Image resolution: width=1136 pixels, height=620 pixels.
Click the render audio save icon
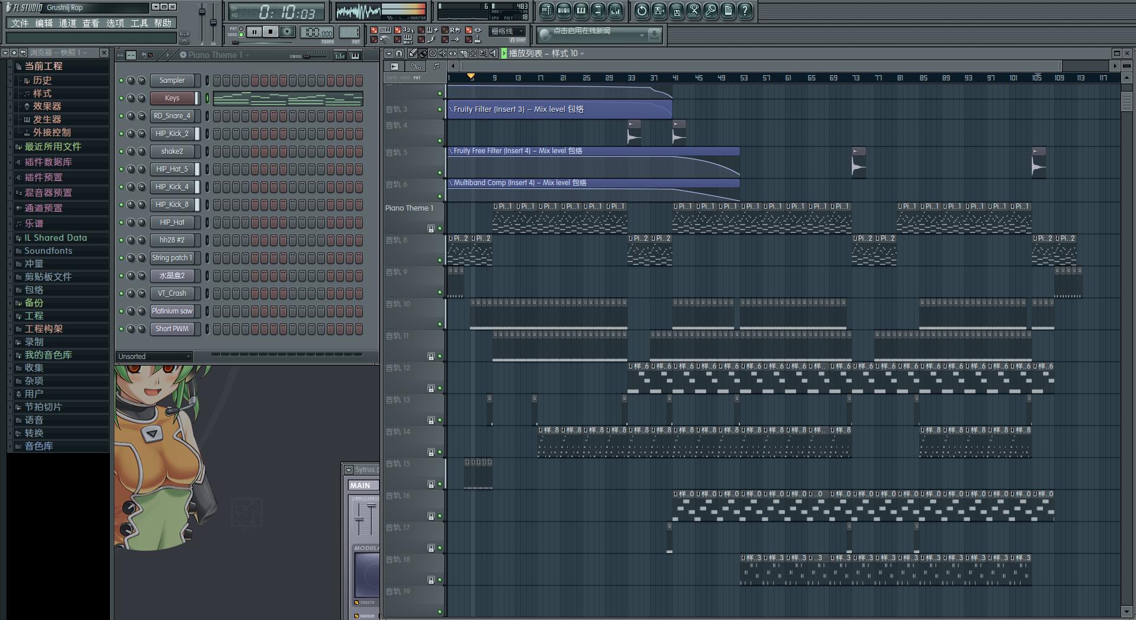(x=676, y=11)
